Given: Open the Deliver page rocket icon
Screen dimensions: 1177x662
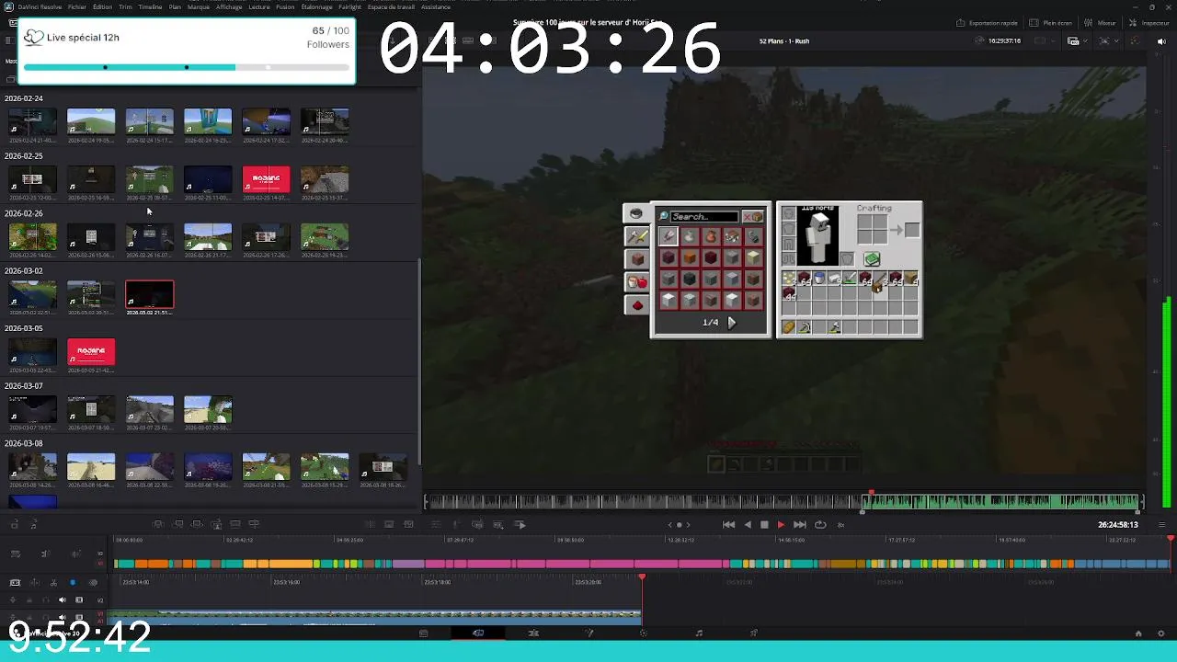Looking at the screenshot, I should pyautogui.click(x=754, y=633).
